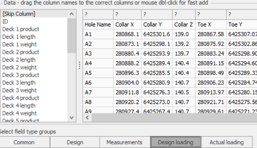Viewport: 257px width, 148px height.
Task: Select hole name cell A3
Action: 98,53
